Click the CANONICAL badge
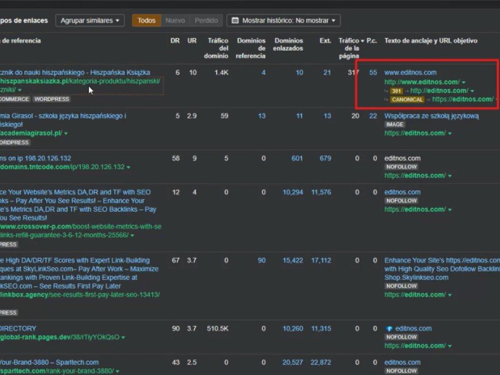This screenshot has width=500, height=375. (407, 99)
